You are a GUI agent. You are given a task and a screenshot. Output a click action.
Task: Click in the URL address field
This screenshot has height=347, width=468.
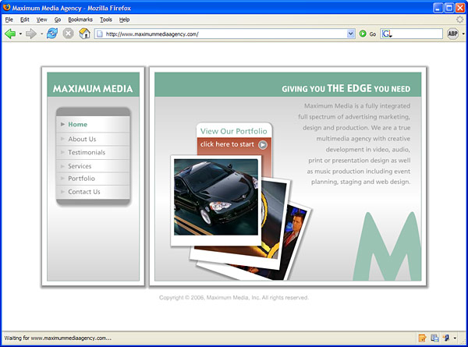(x=225, y=34)
